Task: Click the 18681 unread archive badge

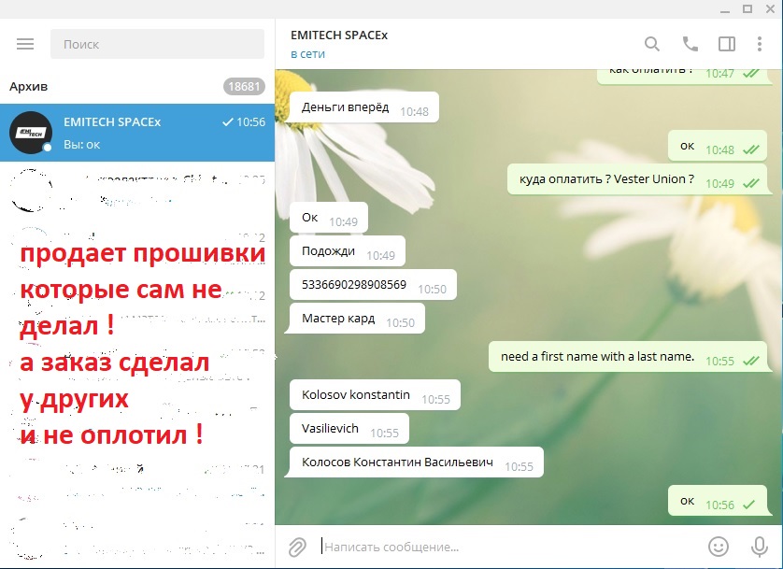Action: pyautogui.click(x=244, y=86)
